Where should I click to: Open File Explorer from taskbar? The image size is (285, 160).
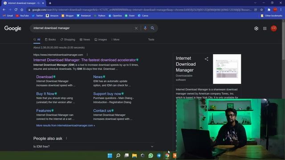click(134, 156)
